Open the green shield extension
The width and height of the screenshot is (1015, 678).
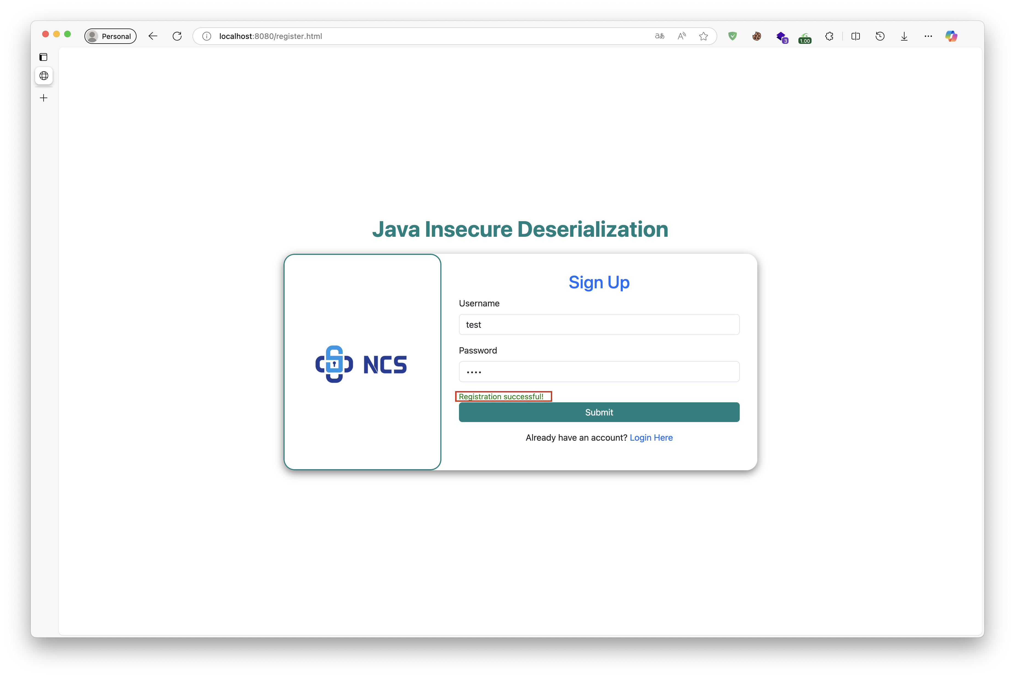732,36
